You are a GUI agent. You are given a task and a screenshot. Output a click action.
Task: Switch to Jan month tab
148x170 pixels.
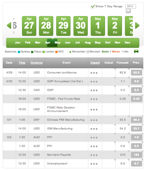tap(18, 43)
